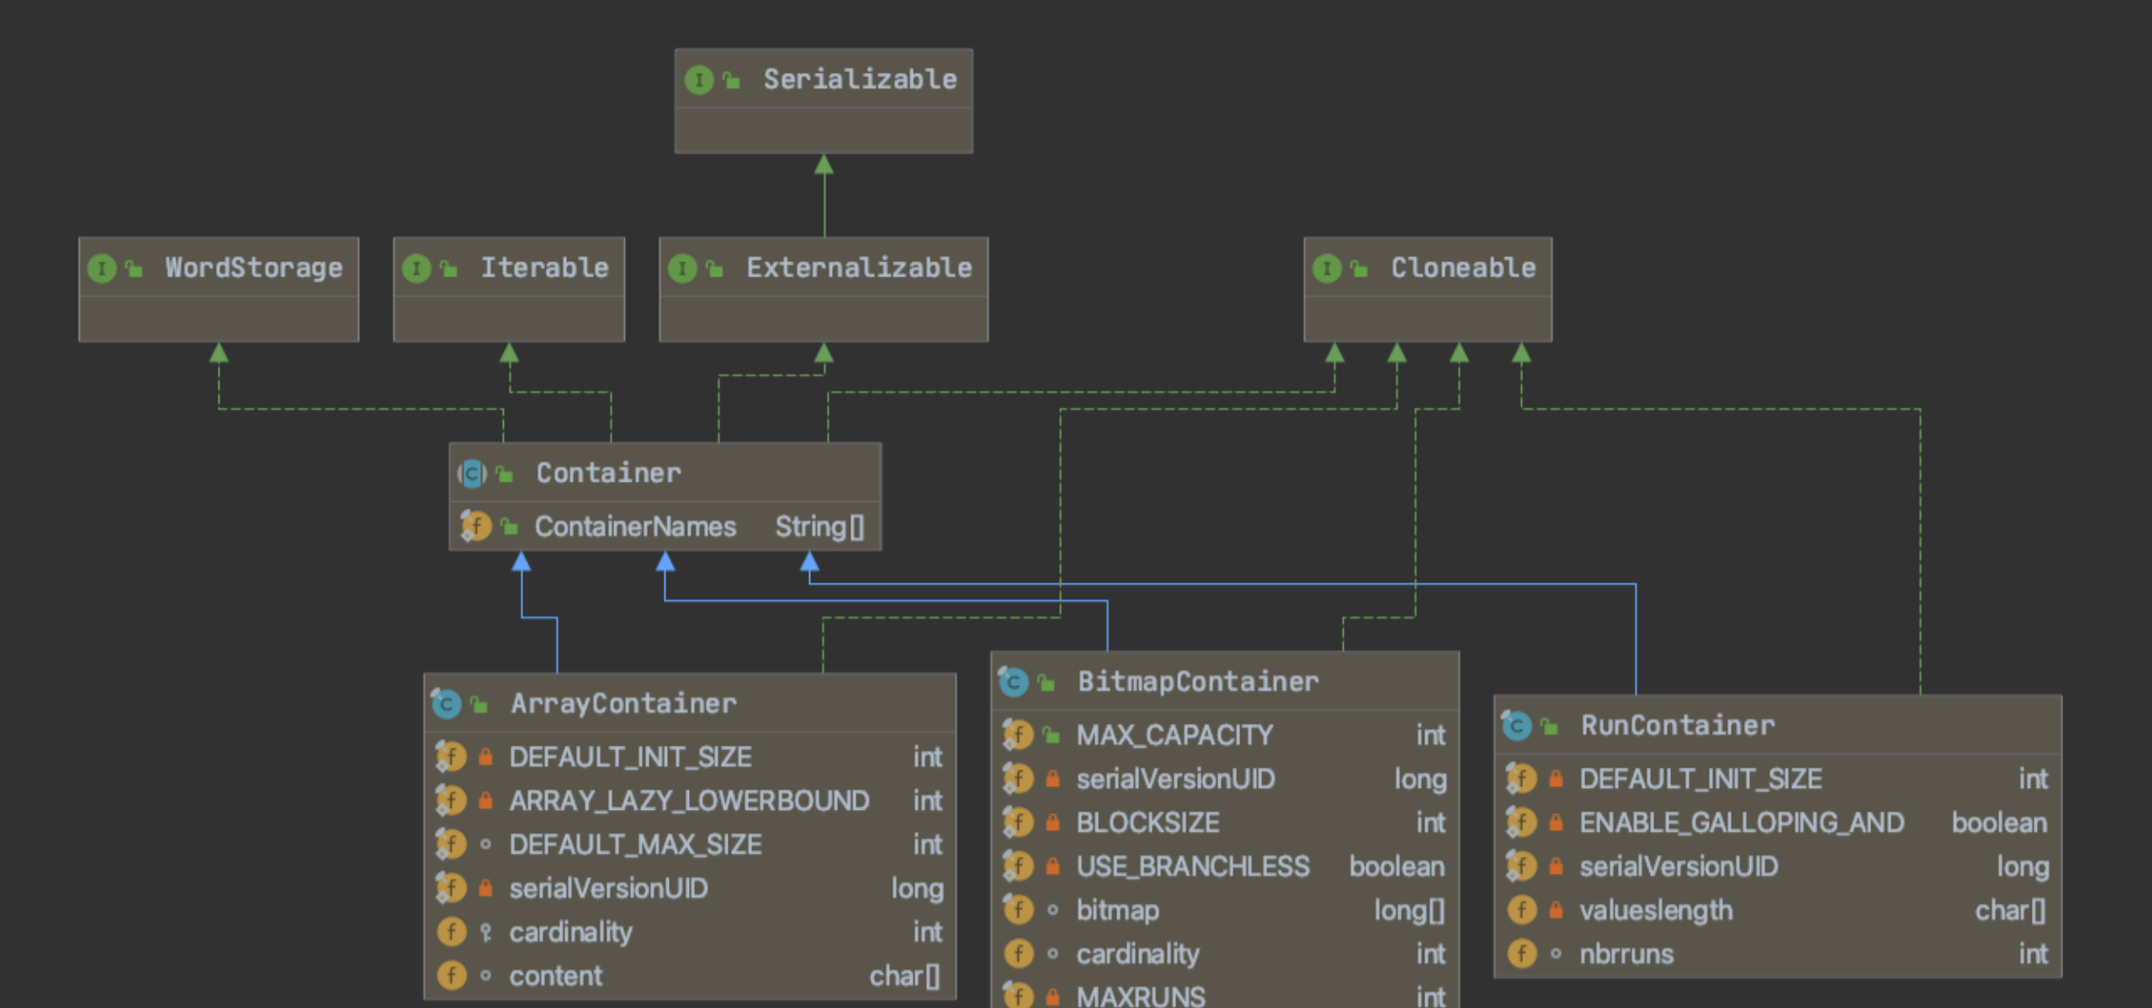
Task: Select the Cloneable interface title
Action: (1462, 268)
